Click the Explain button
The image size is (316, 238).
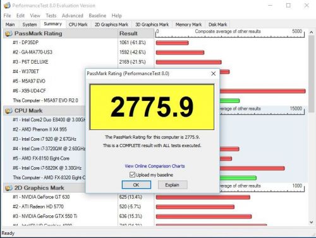point(173,185)
